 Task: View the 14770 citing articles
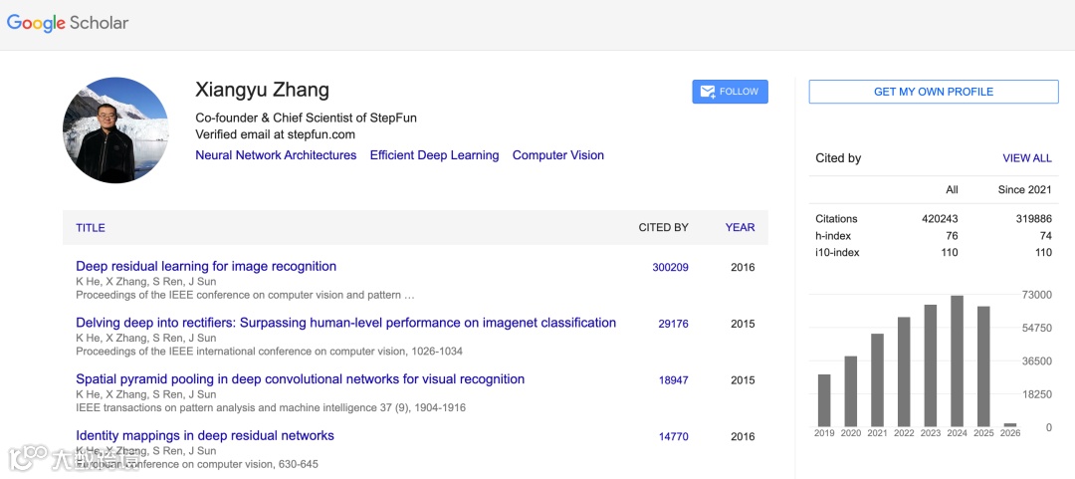coord(673,437)
